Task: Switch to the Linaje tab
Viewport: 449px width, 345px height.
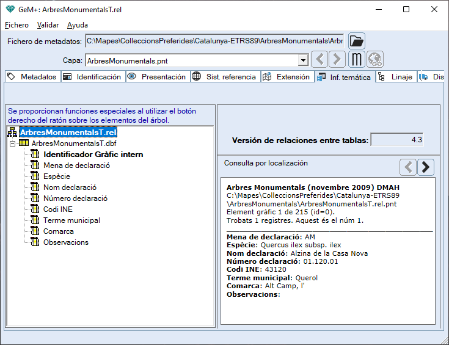Action: pyautogui.click(x=396, y=77)
